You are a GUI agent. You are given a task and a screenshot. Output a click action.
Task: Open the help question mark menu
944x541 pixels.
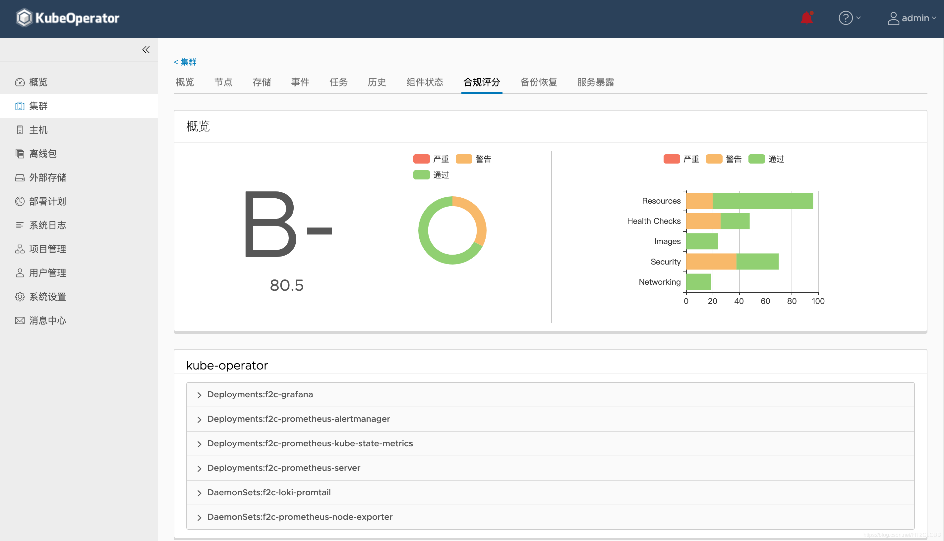click(x=849, y=18)
